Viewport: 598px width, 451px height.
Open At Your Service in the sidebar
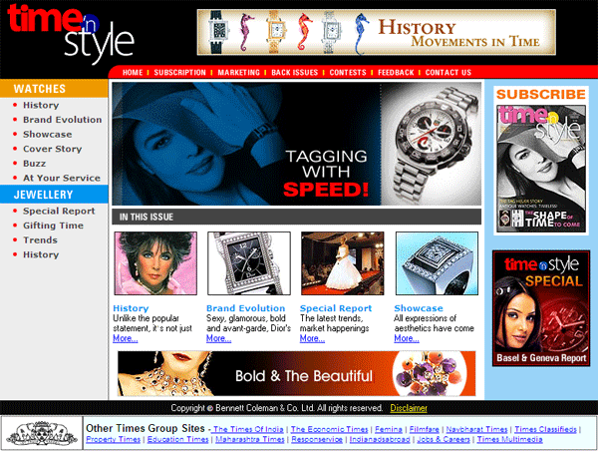[62, 178]
